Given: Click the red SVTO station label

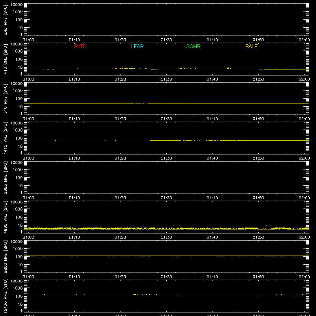Looking at the screenshot, I should coord(80,46).
